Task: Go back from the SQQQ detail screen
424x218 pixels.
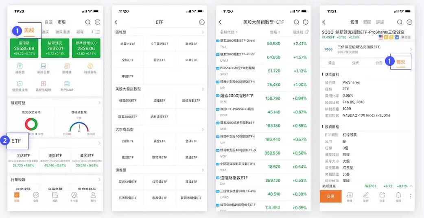Action: point(324,22)
